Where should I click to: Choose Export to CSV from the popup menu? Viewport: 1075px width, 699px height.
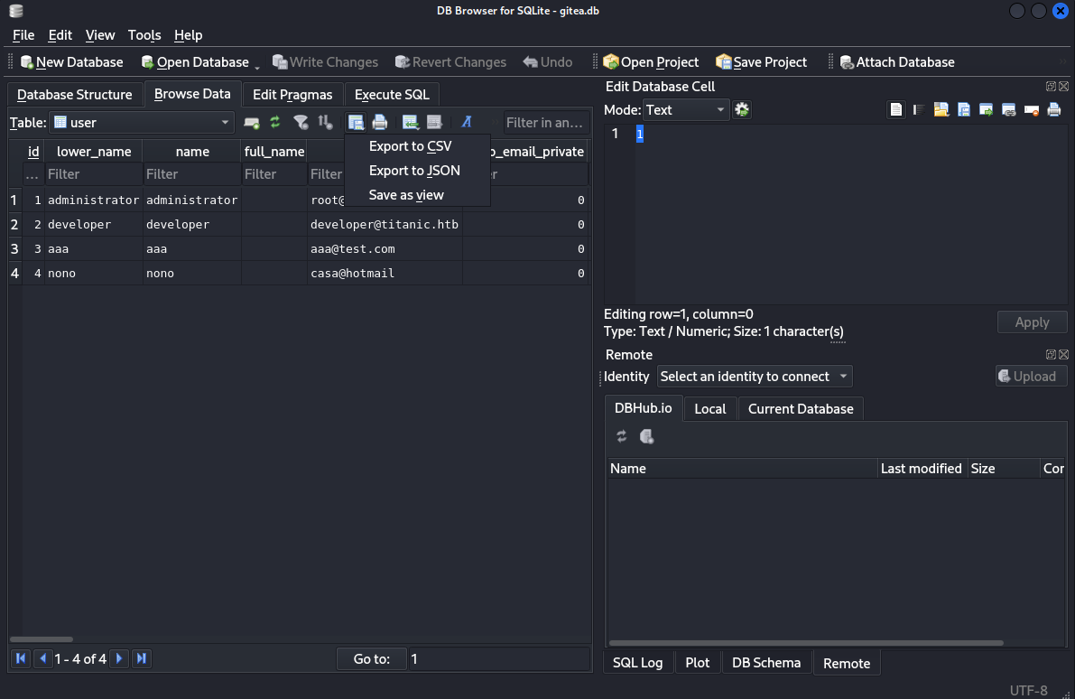pyautogui.click(x=417, y=146)
